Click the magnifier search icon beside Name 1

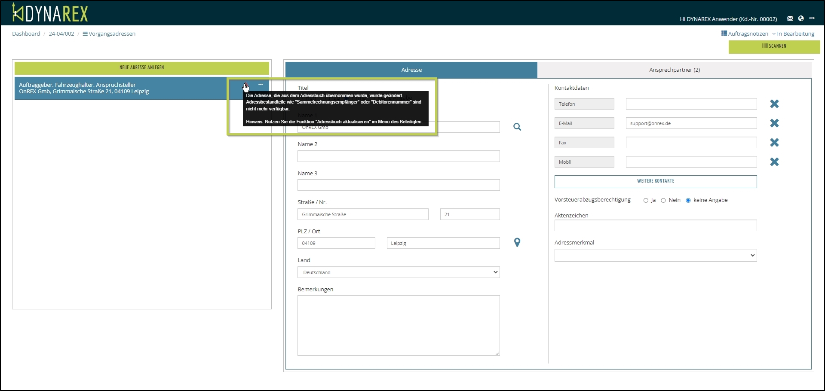[517, 127]
